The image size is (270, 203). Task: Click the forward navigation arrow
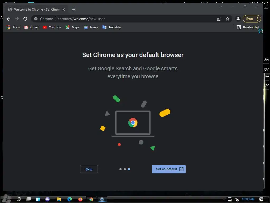(17, 19)
